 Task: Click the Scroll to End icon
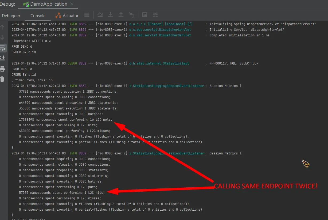2,58
